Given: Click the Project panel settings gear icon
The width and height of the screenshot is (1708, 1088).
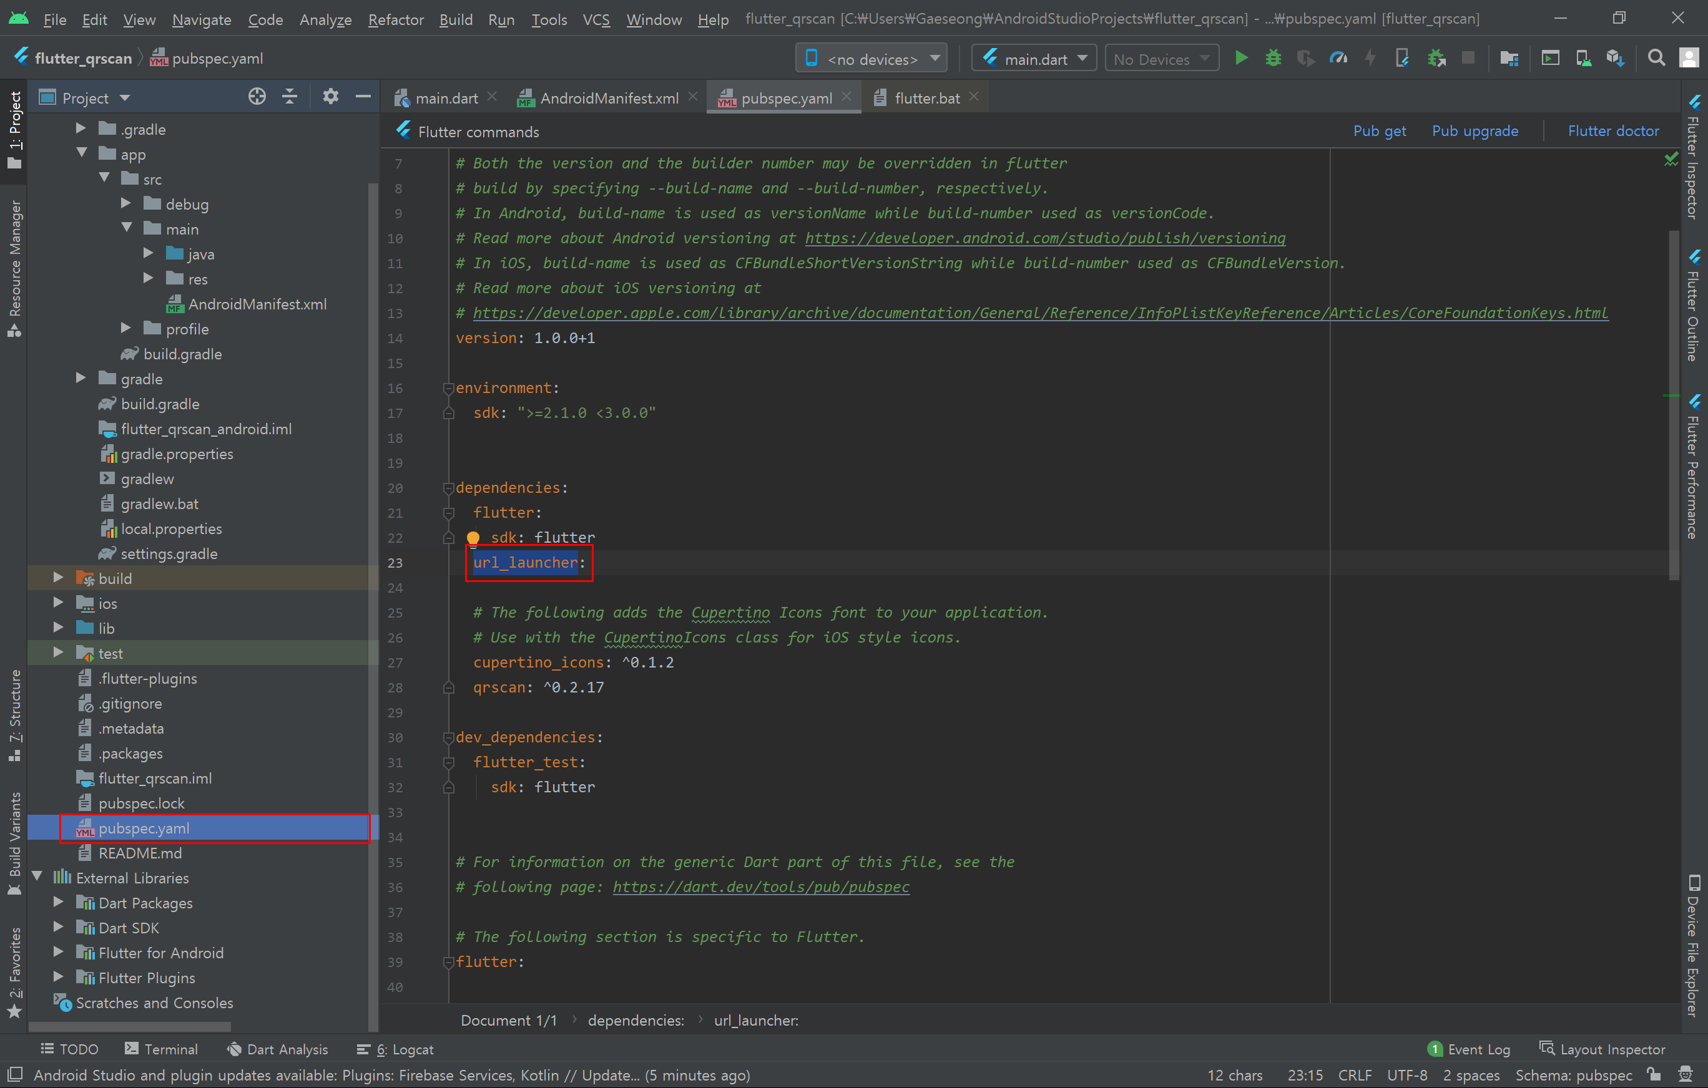Looking at the screenshot, I should 330,97.
